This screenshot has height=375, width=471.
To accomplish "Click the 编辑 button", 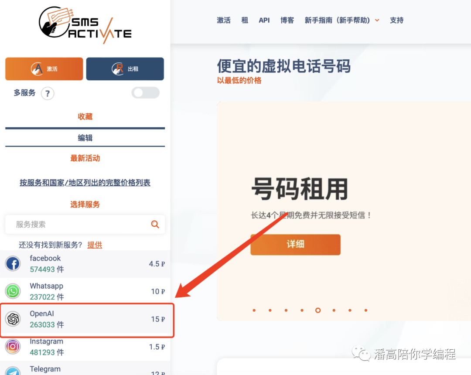I will (x=85, y=138).
